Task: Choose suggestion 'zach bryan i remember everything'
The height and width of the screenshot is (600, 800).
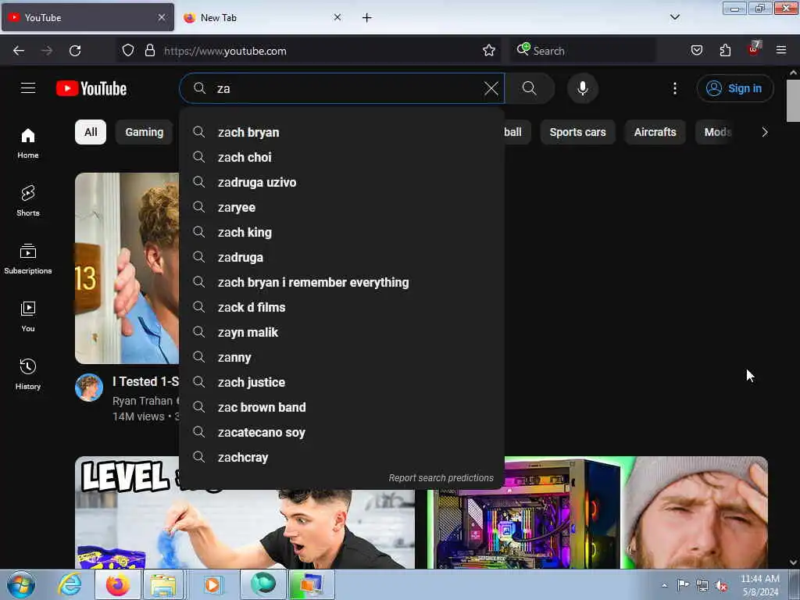Action: point(342,282)
